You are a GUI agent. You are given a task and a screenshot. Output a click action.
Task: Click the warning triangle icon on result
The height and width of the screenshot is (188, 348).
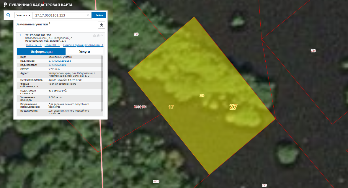94,35
